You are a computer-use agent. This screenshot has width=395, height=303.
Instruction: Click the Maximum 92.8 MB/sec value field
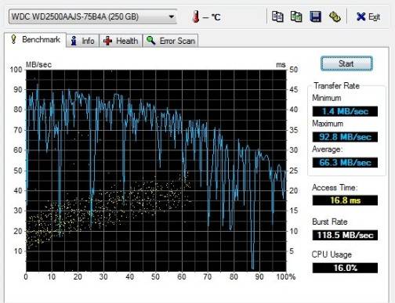point(345,137)
